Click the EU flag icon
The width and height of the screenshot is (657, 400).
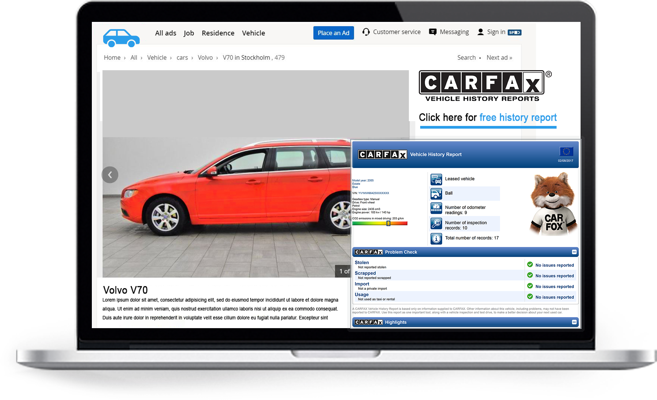pyautogui.click(x=566, y=151)
